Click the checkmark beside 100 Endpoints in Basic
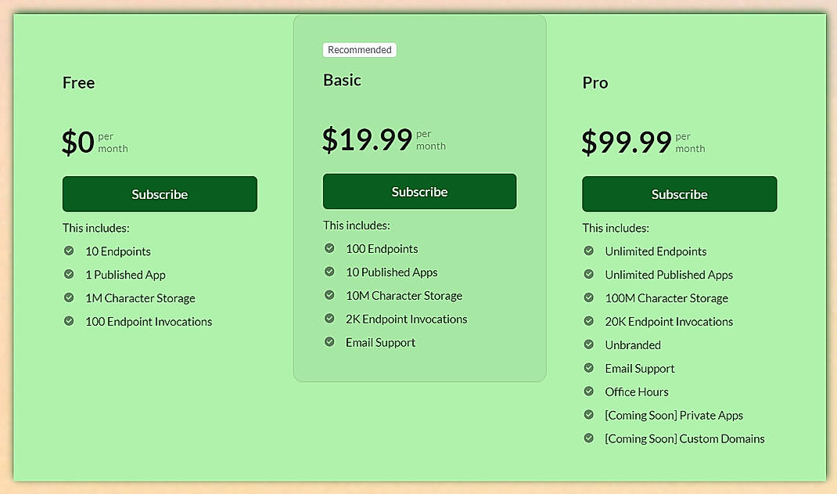The height and width of the screenshot is (494, 837). (x=329, y=248)
